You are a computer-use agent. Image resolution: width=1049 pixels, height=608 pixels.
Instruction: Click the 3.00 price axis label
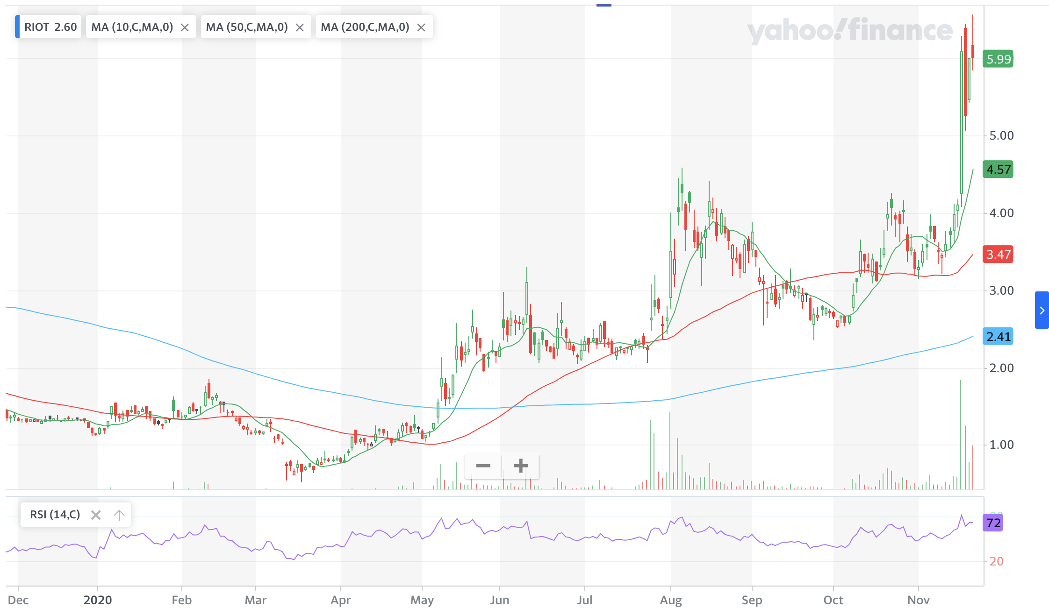tap(1001, 290)
